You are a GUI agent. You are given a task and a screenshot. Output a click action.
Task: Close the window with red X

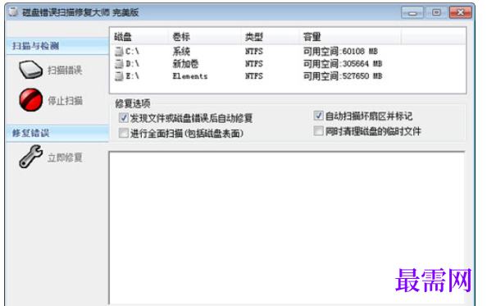point(461,12)
